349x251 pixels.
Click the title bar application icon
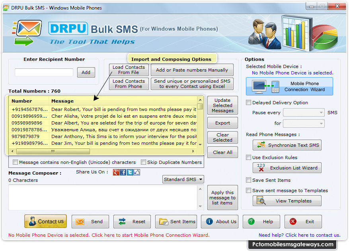[x=6, y=8]
